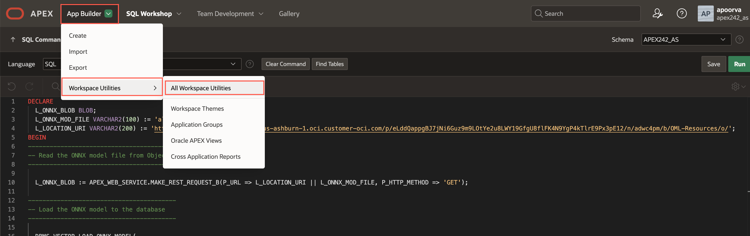Image resolution: width=750 pixels, height=236 pixels.
Task: Click the Save button
Action: coord(714,64)
